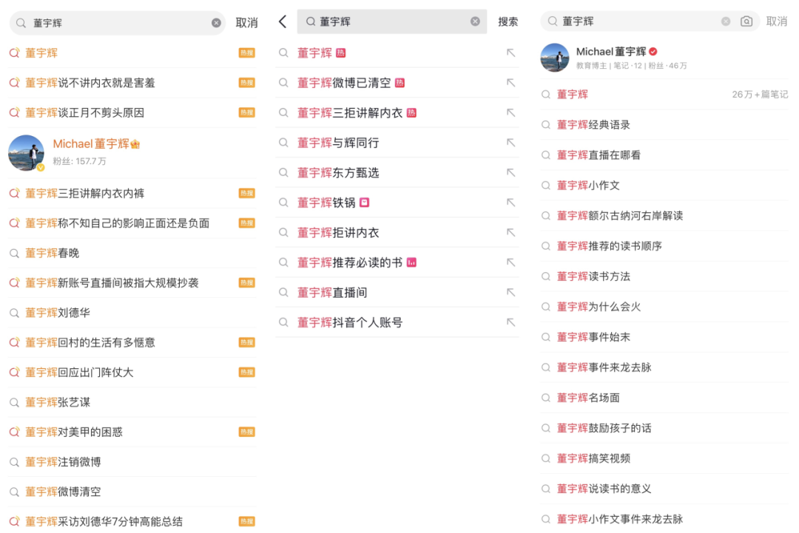Viewport: 799px width, 533px height.
Task: Clear the left search field text
Action: [216, 23]
